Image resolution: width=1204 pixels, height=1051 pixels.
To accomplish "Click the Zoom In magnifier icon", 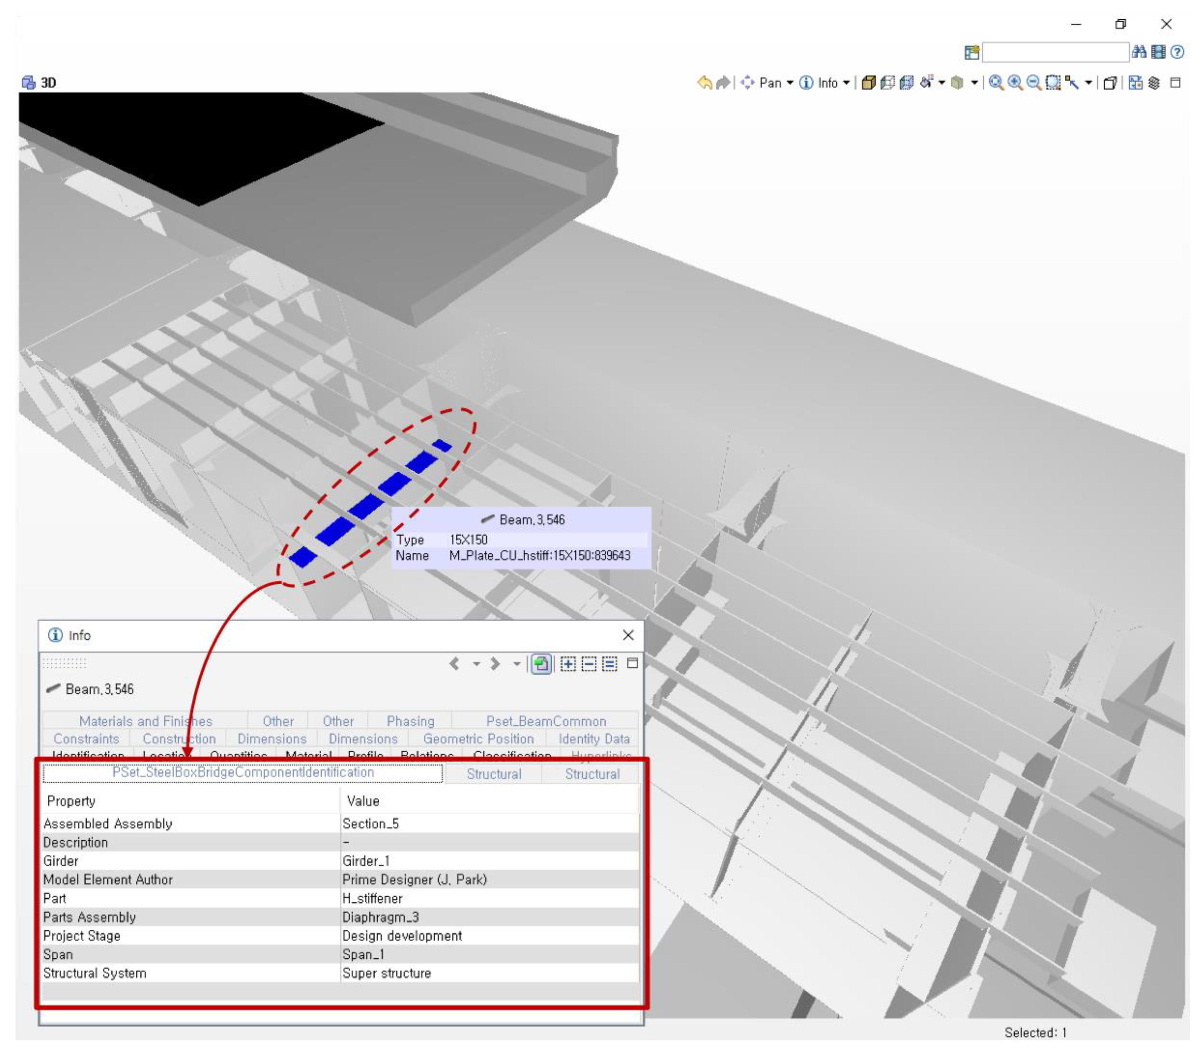I will coord(1015,83).
